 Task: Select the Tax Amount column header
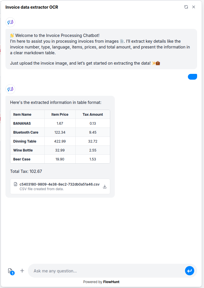(93, 115)
